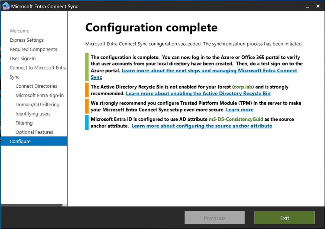This screenshot has width=325, height=229.
Task: Select the highlighted Configure step
Action: (34, 141)
